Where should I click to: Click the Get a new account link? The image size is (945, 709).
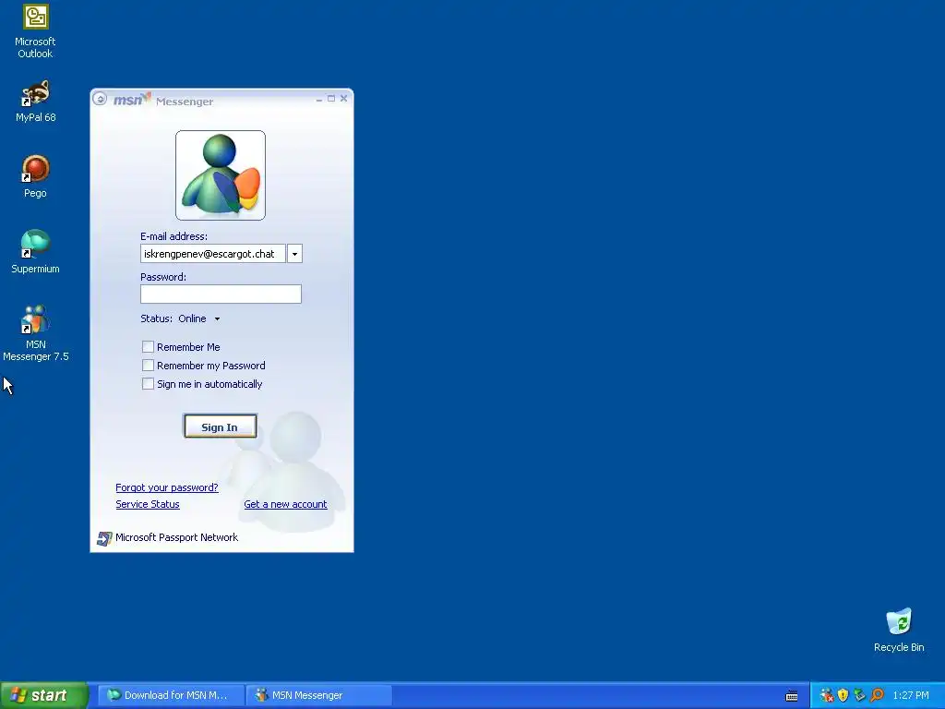286,504
